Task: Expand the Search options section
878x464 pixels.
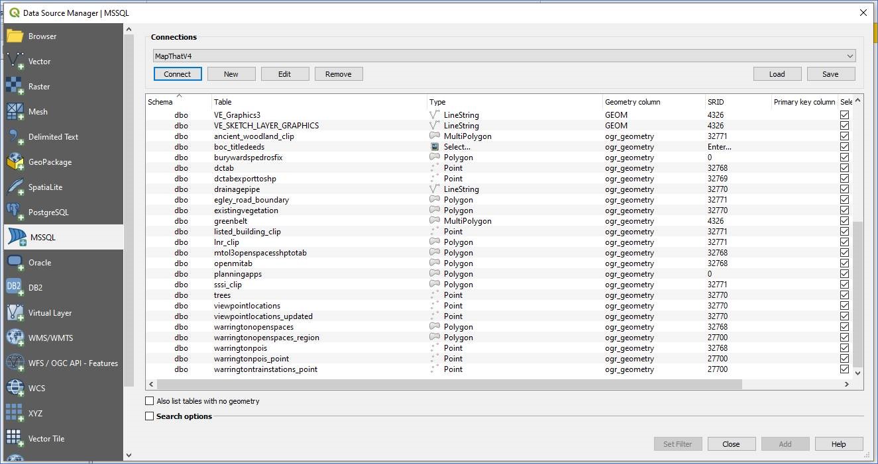Action: coord(150,416)
